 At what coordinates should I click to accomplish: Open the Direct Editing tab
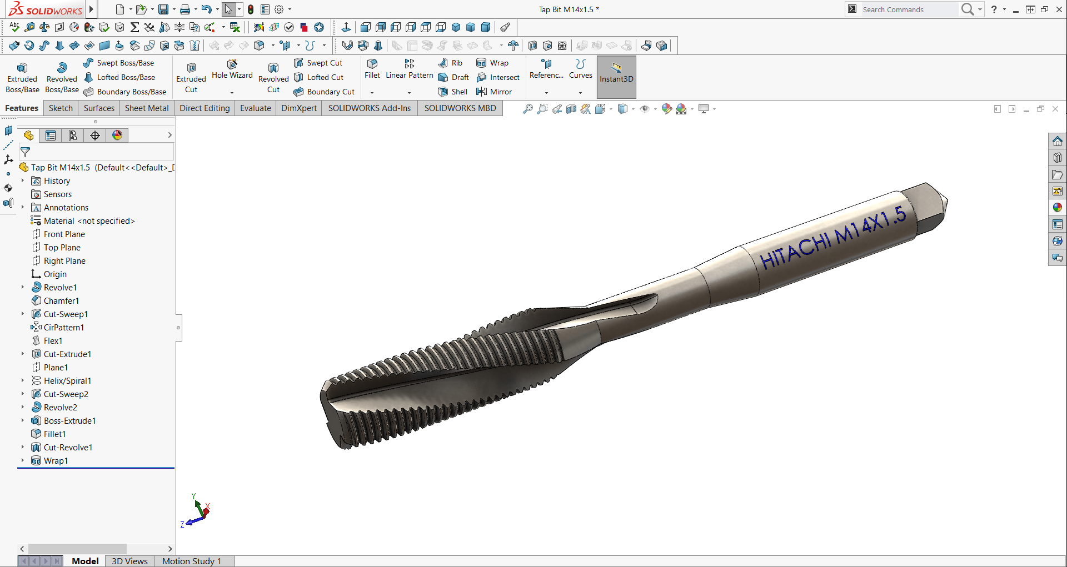tap(205, 108)
